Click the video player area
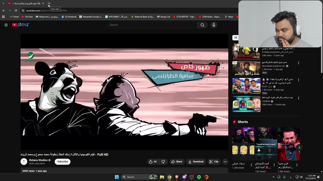 124,92
